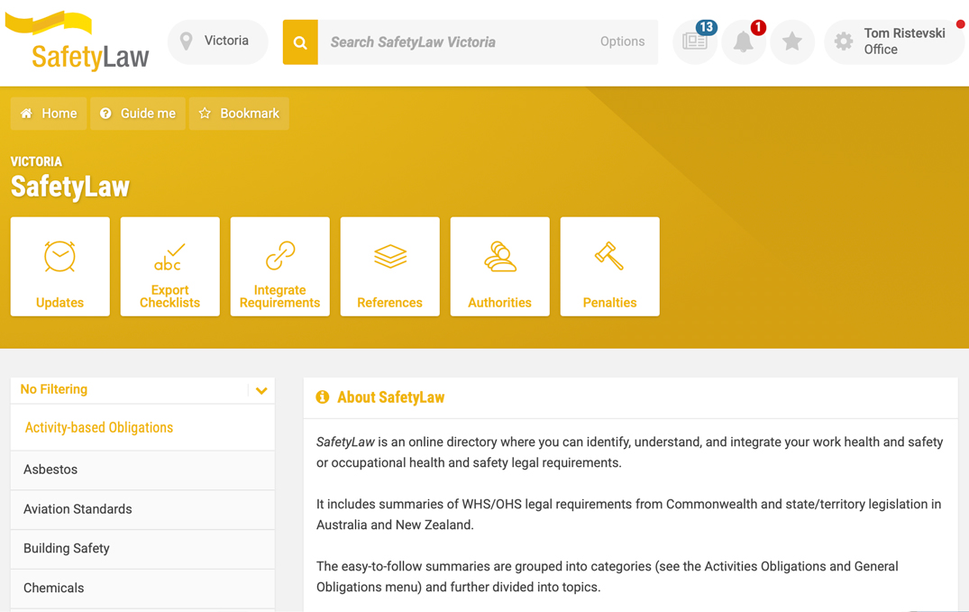The image size is (969, 612).
Task: Click the settings gear icon
Action: click(x=844, y=41)
